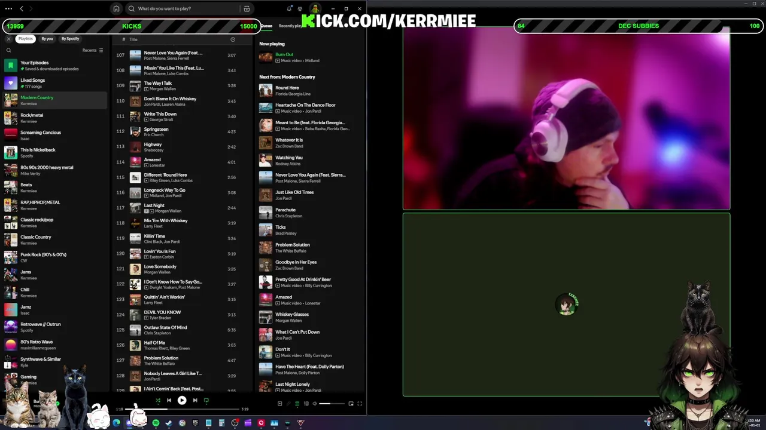The width and height of the screenshot is (766, 430).
Task: Click the Eric Church link under Springsteen
Action: pos(154,135)
